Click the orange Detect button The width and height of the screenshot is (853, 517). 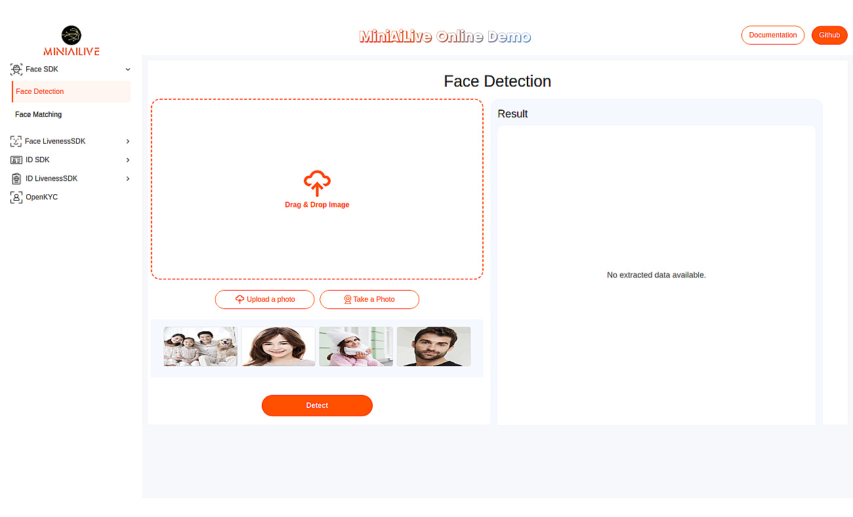tap(317, 405)
